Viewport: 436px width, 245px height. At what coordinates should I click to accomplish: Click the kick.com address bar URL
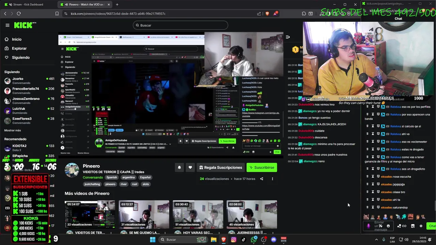click(x=118, y=14)
